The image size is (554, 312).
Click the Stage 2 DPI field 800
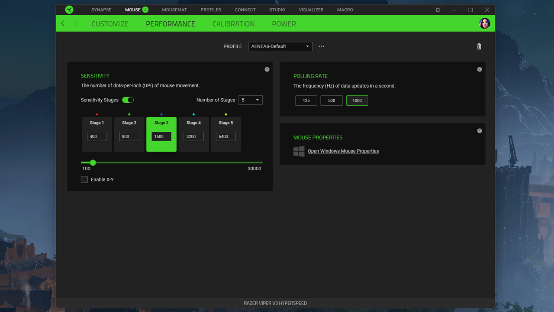tap(129, 136)
